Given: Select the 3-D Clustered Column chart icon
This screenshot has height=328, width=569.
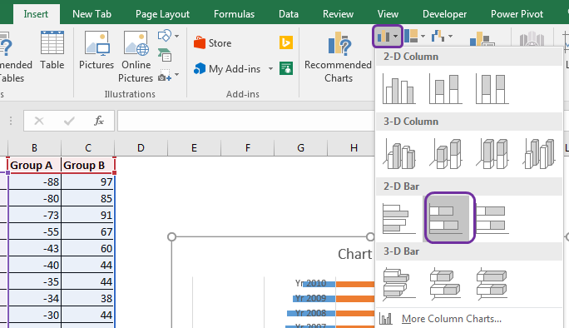Looking at the screenshot, I should pyautogui.click(x=398, y=154).
